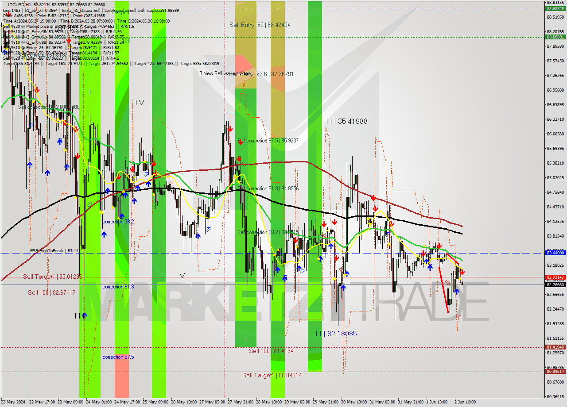This screenshot has width=567, height=407.
Task: Select the 'Sell Entry -50 | 88.42404' label
Action: click(x=260, y=25)
